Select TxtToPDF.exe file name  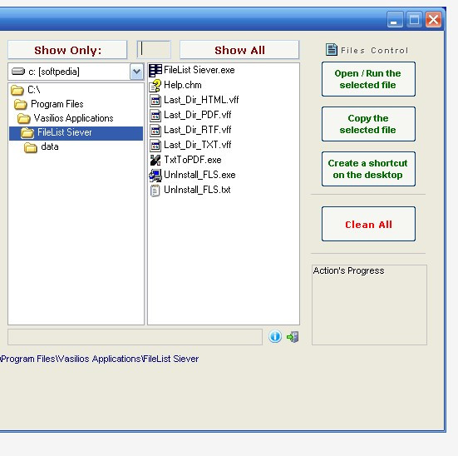tap(193, 160)
